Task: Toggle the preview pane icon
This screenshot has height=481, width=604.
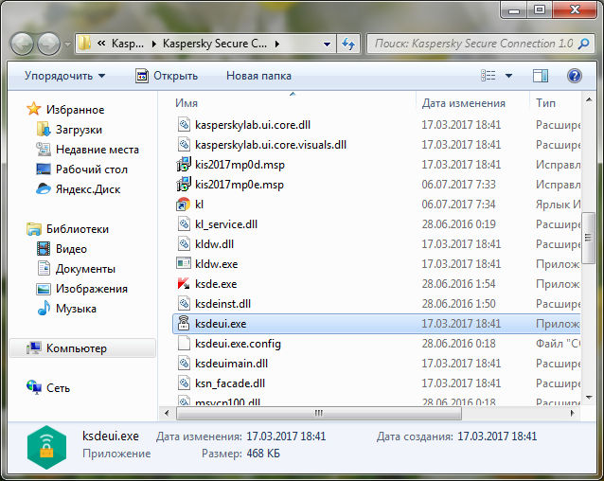Action: 541,76
